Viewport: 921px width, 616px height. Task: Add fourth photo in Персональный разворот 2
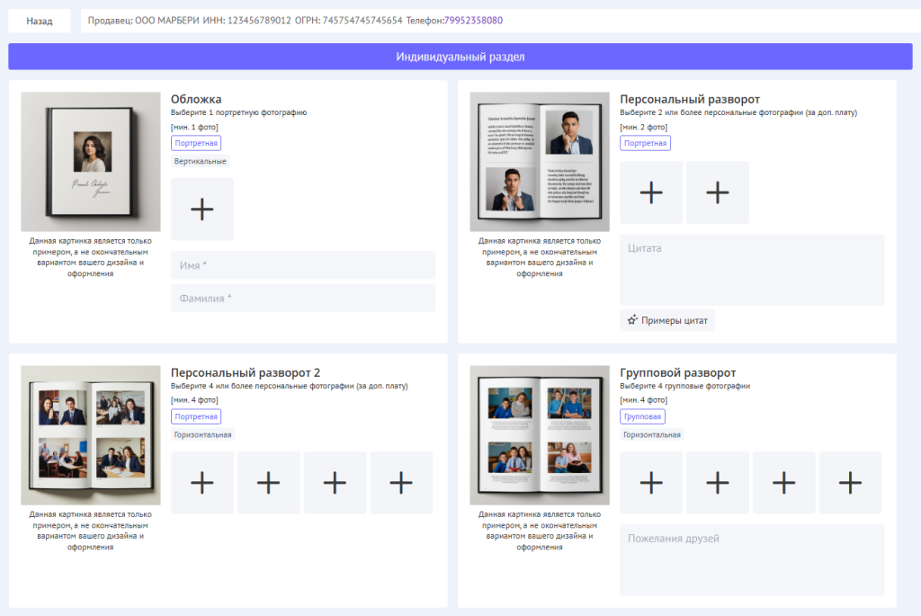(401, 483)
